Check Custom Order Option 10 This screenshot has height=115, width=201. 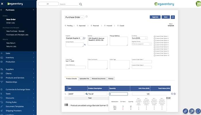tap(154, 55)
